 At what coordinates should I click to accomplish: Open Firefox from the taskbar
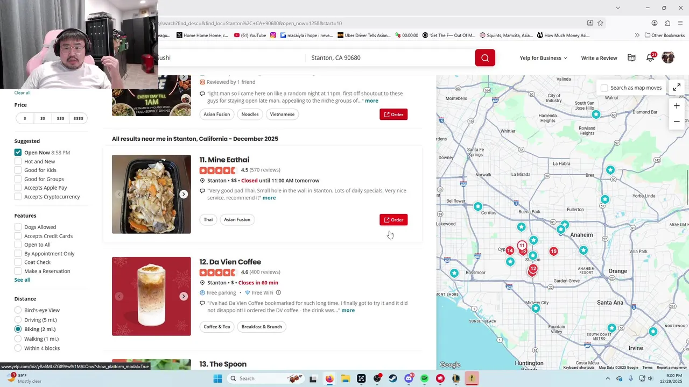point(329,378)
